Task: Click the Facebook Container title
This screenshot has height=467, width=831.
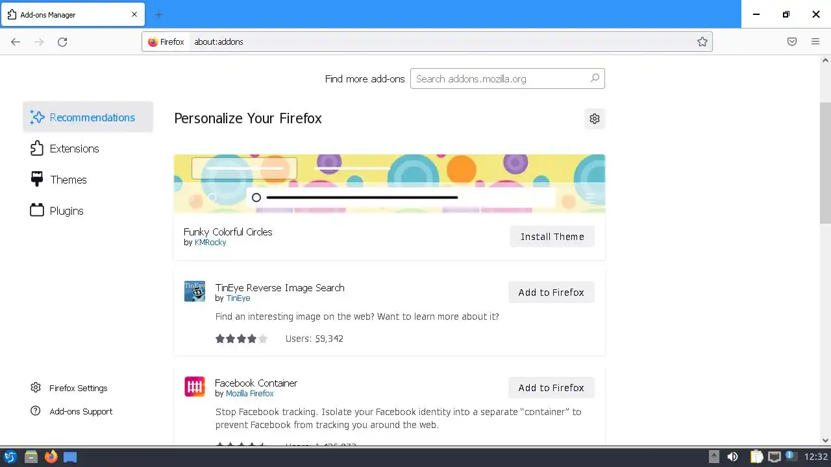Action: pos(256,383)
